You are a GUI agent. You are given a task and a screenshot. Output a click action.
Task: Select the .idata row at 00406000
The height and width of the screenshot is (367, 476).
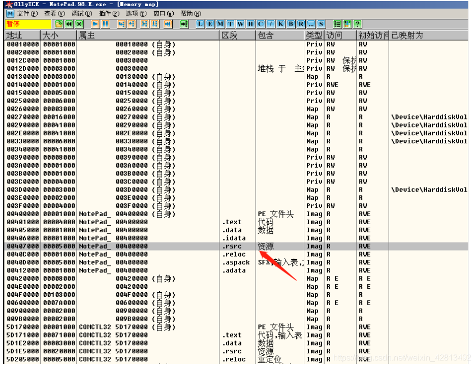point(237,238)
